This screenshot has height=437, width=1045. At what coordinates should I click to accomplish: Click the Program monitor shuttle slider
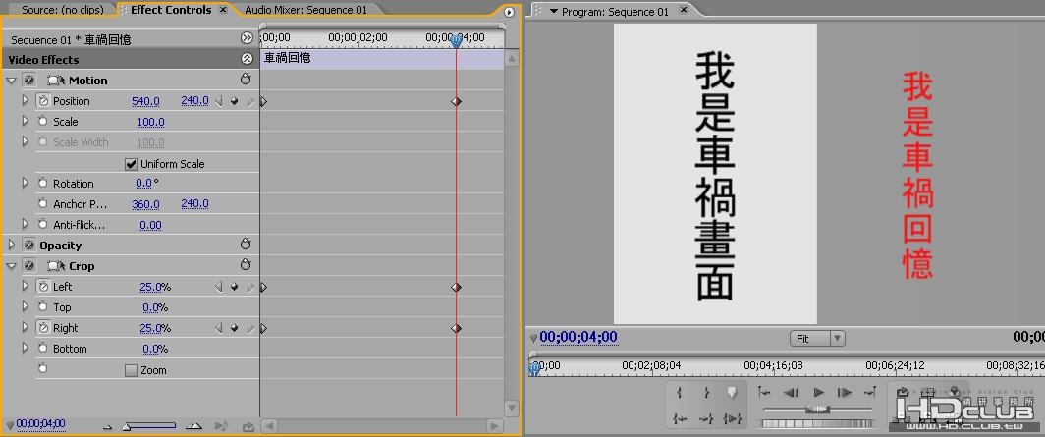(818, 410)
